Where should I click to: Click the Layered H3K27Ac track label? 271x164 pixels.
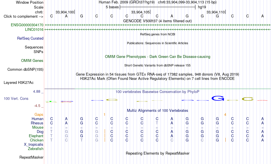pos(19,83)
